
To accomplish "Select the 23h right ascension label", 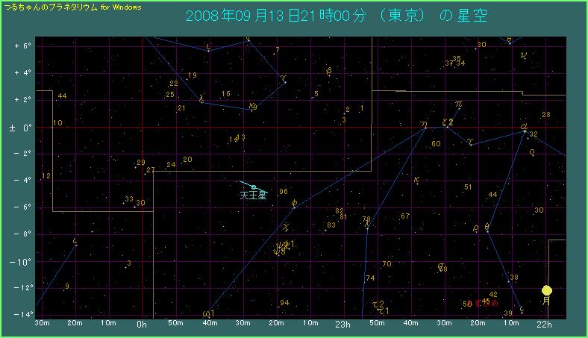I will 343,325.
